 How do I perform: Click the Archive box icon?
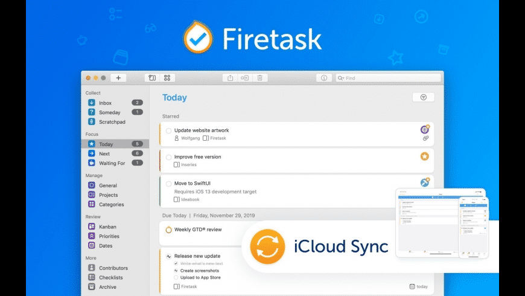tap(91, 286)
